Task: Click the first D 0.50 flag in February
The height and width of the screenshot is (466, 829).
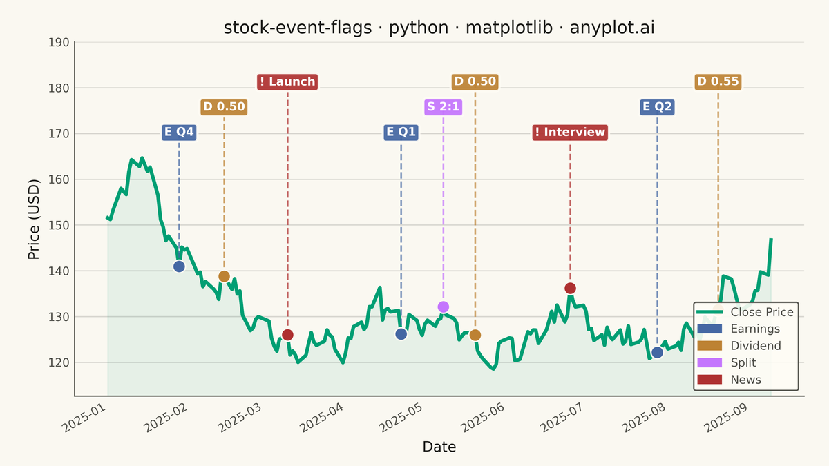Action: (224, 107)
